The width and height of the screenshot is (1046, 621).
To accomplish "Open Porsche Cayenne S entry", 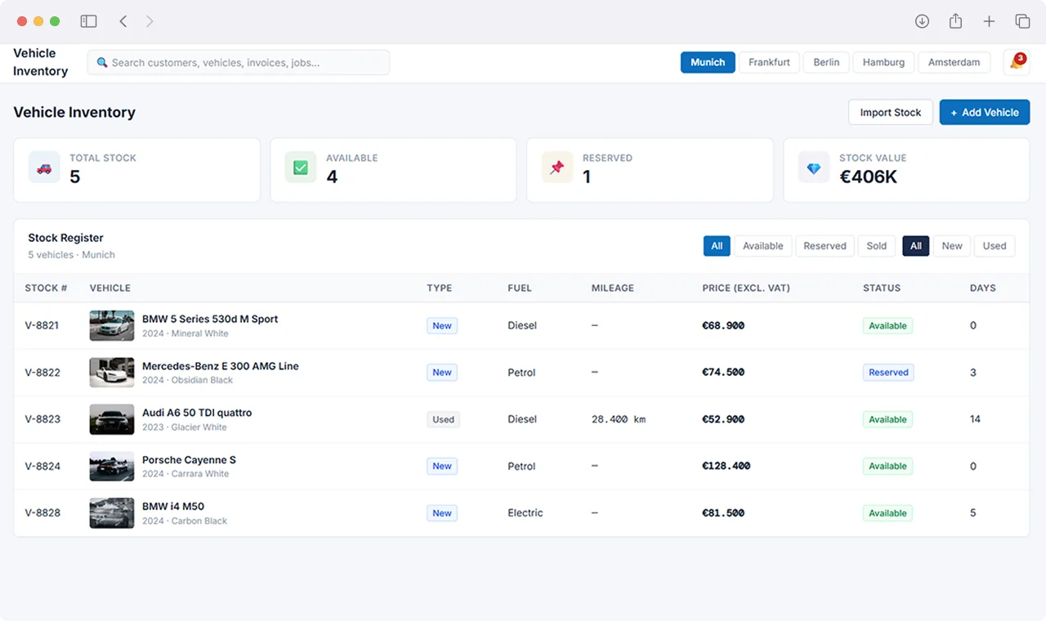I will point(189,459).
